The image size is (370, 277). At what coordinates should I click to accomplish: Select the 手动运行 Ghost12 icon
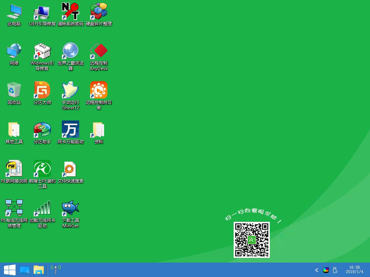71,90
